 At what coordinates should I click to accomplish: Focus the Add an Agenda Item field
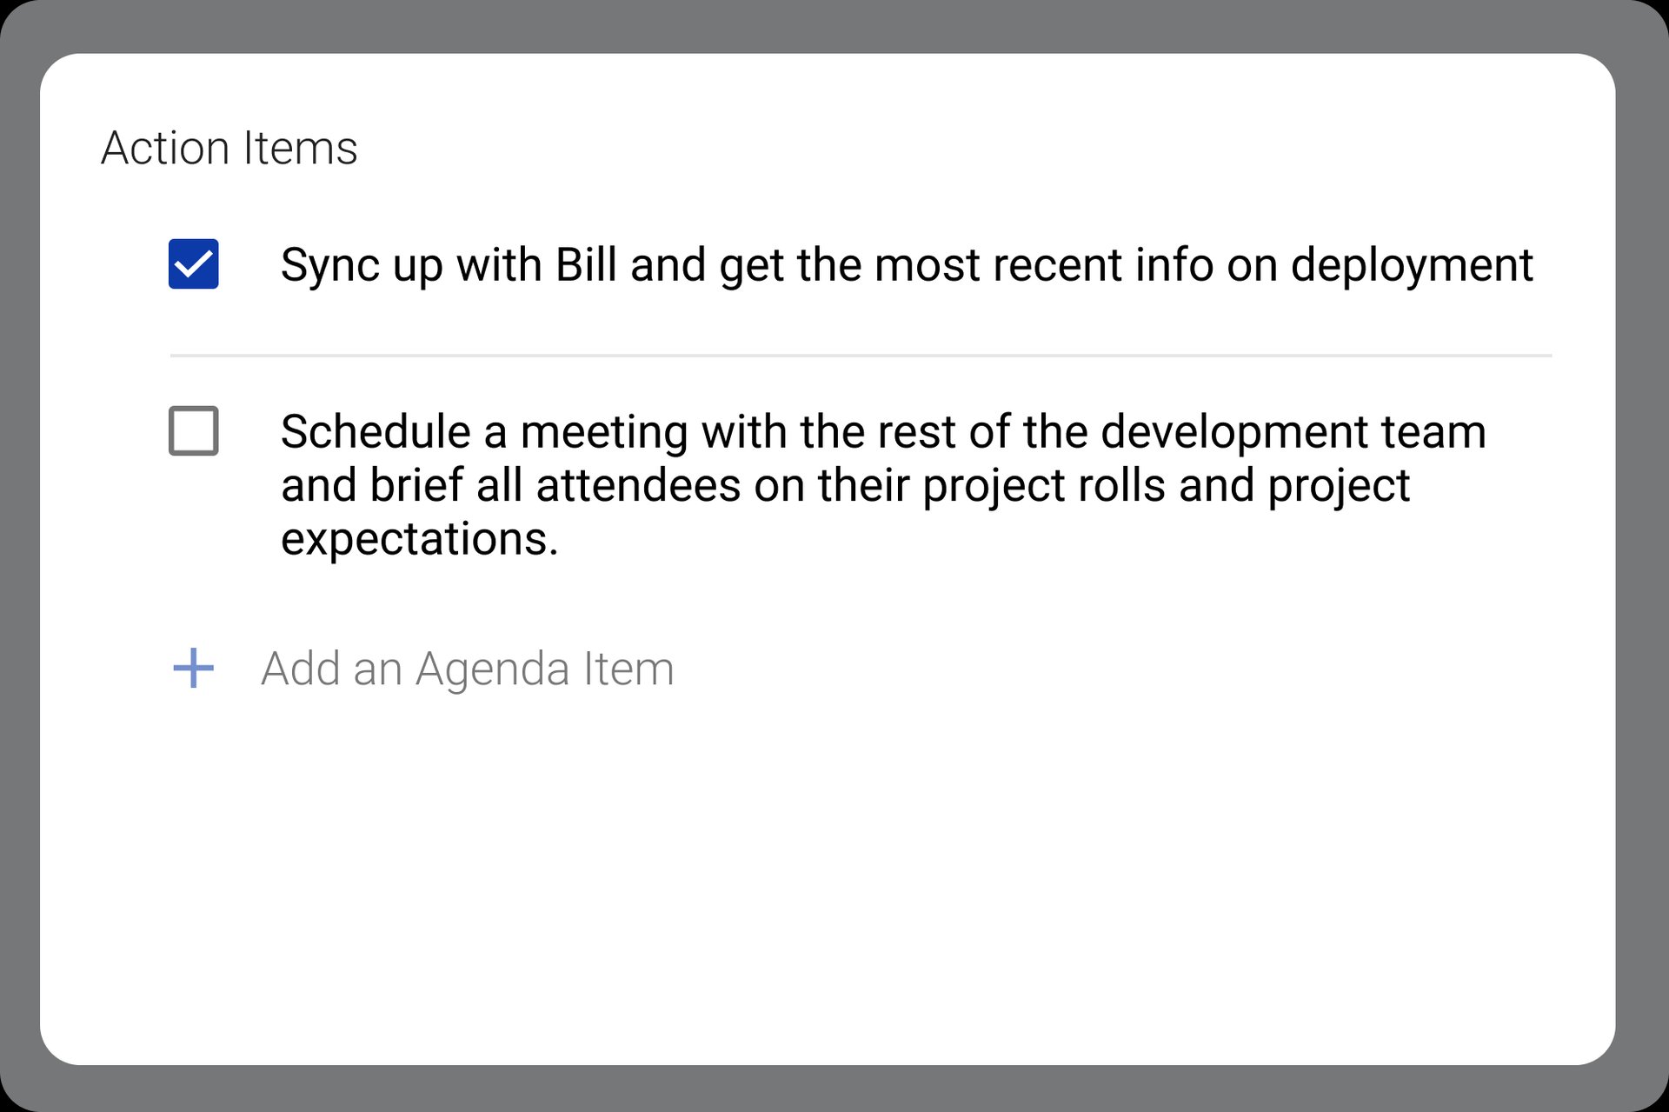(x=468, y=669)
